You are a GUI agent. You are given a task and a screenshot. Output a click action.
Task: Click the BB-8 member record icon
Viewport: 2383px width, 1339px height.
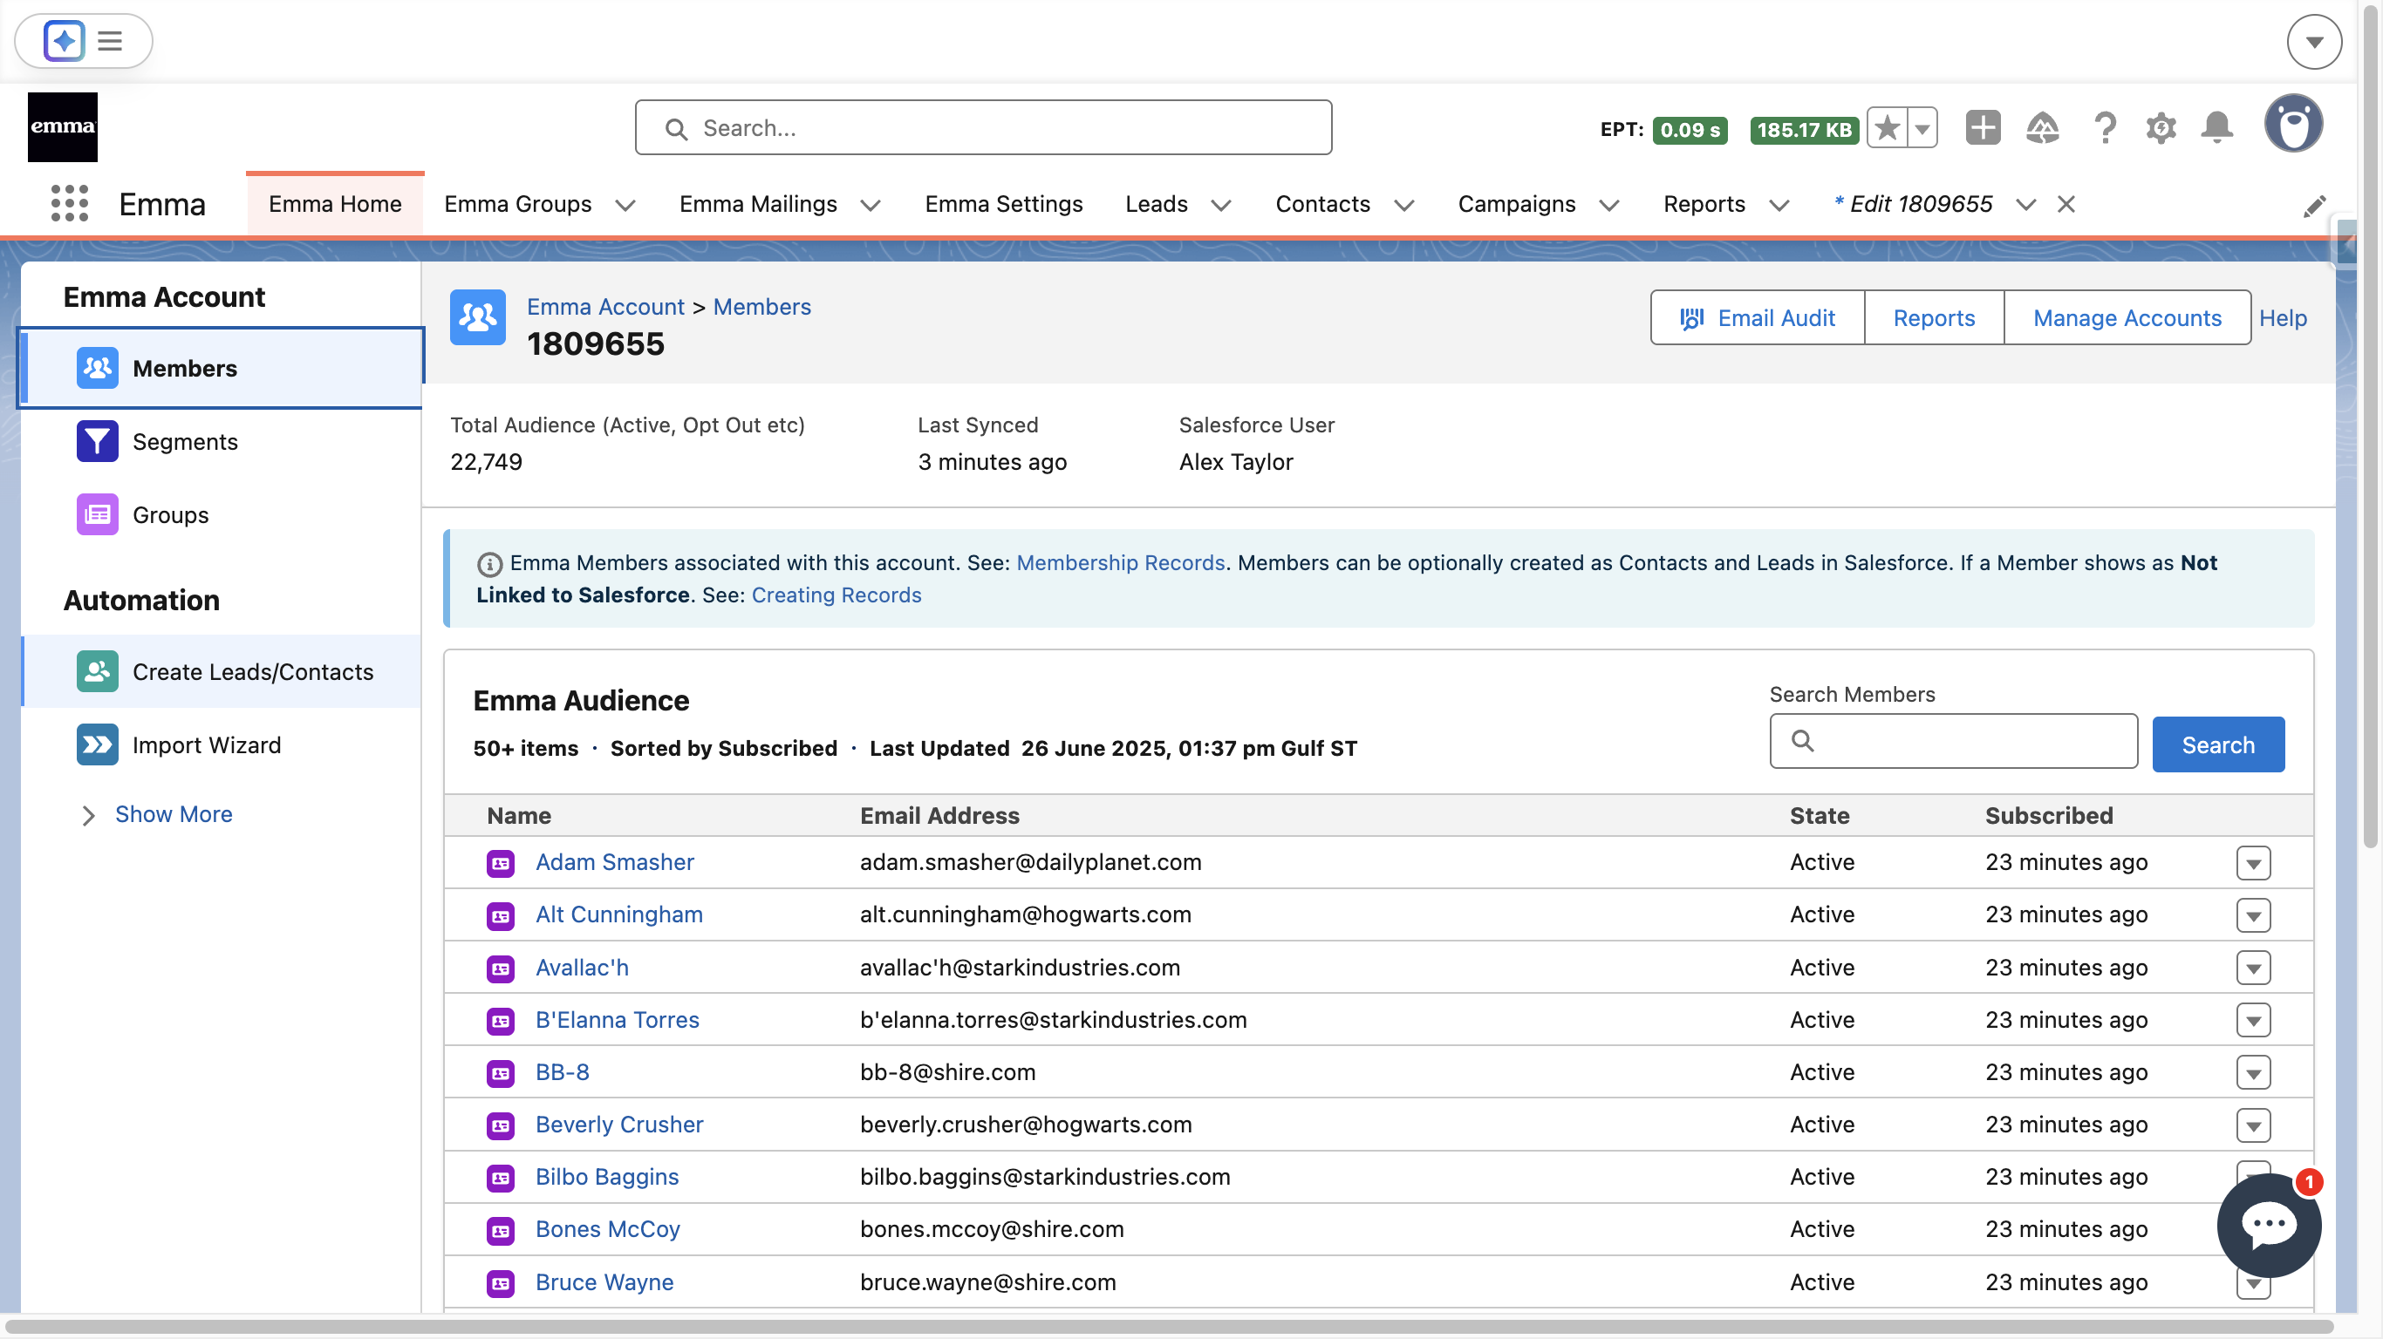click(501, 1072)
